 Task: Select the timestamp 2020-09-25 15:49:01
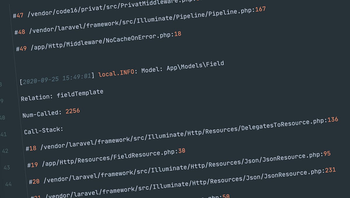[57, 79]
